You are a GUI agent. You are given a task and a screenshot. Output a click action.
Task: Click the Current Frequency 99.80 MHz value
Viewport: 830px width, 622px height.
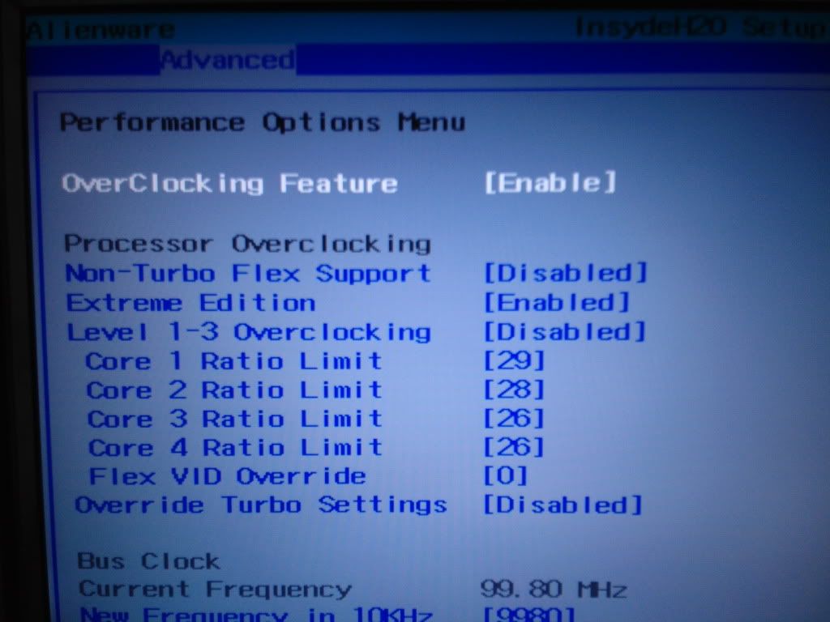tap(554, 589)
